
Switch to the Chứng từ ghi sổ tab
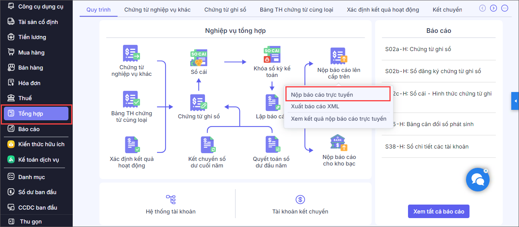tap(225, 10)
